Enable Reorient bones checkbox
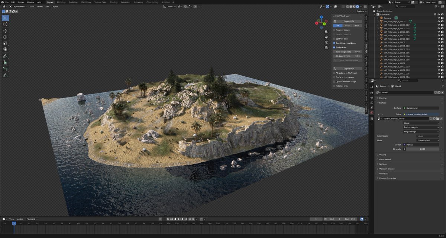446x238 pixels. (334, 30)
